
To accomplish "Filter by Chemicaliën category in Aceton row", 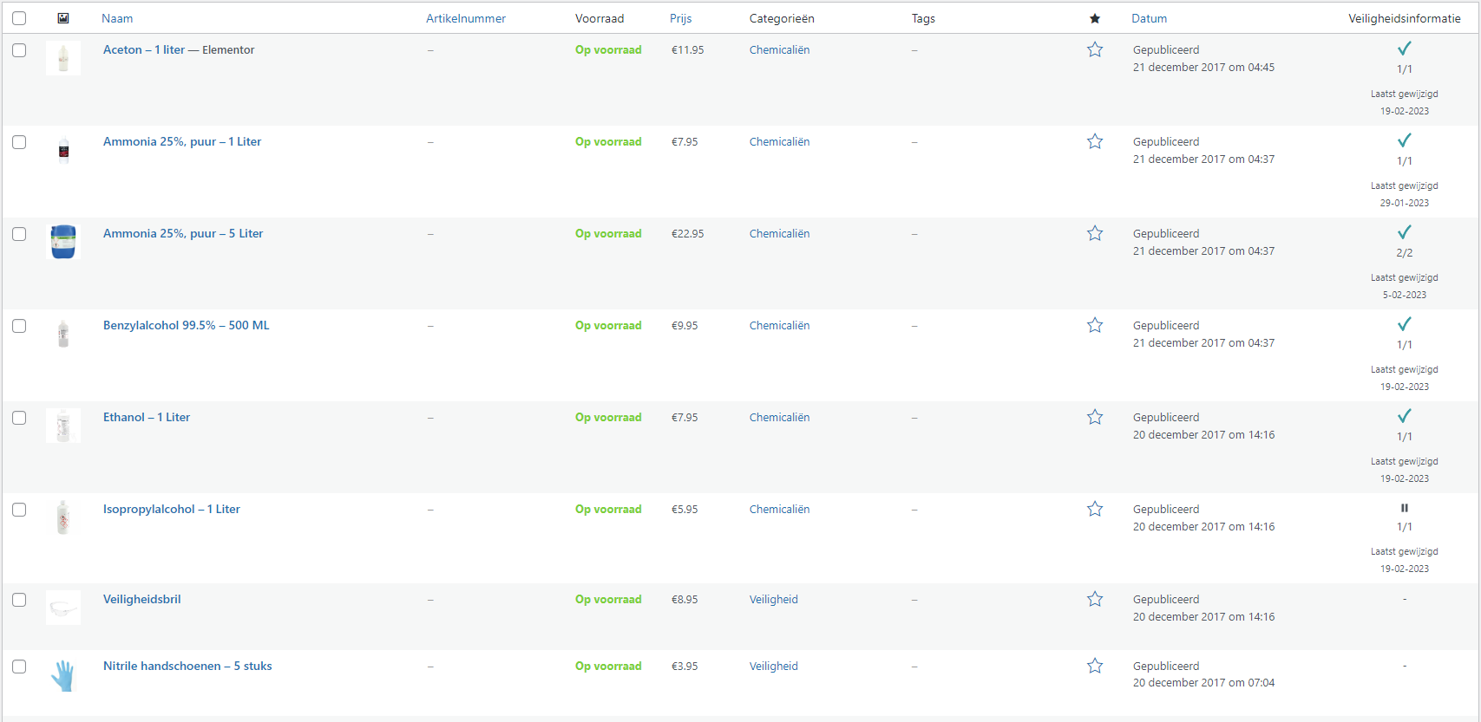I will (780, 49).
